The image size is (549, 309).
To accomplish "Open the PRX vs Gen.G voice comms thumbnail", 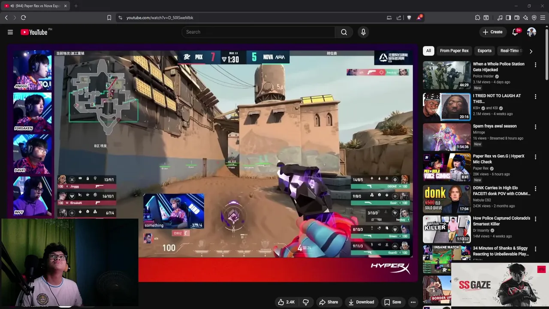I will (446, 167).
